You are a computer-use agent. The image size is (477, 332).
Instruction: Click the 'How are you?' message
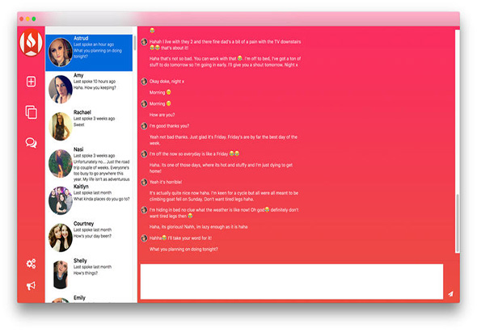162,115
